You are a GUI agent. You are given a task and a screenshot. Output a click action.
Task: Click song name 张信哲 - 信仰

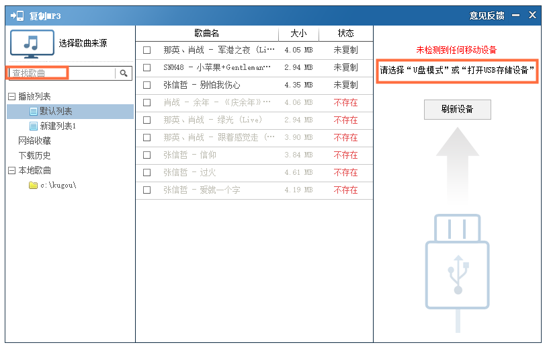190,155
